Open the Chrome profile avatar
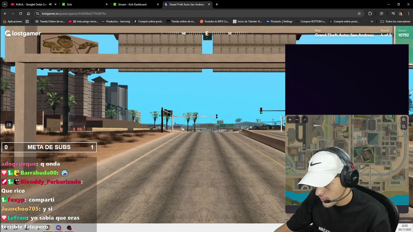The height and width of the screenshot is (232, 413). click(401, 14)
